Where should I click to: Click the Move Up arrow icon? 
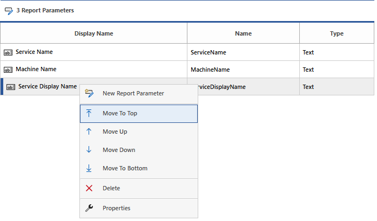tap(89, 132)
